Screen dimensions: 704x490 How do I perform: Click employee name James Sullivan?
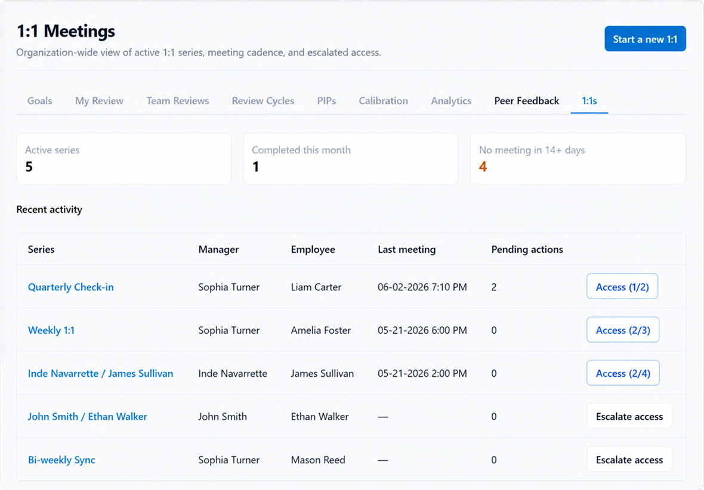tap(322, 373)
